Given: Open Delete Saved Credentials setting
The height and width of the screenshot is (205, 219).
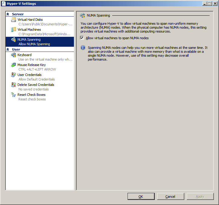Looking at the screenshot, I should (40, 87).
